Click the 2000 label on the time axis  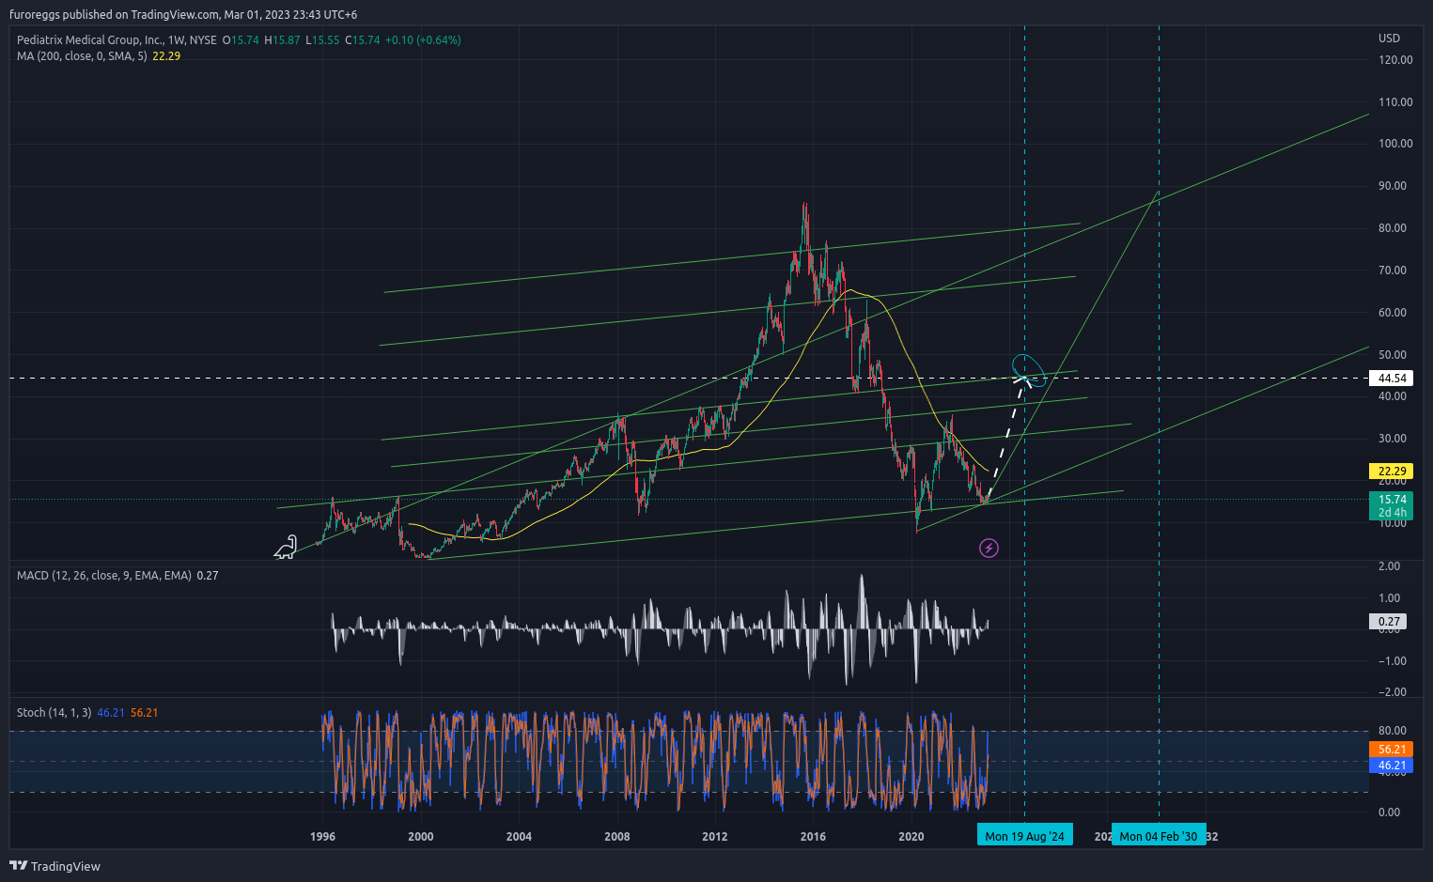pos(421,837)
